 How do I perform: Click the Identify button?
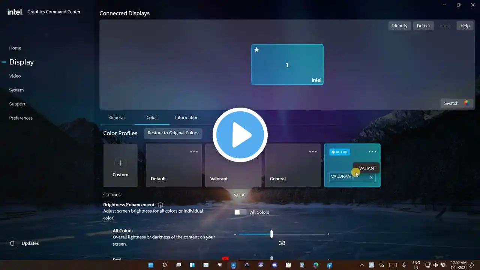tap(399, 25)
